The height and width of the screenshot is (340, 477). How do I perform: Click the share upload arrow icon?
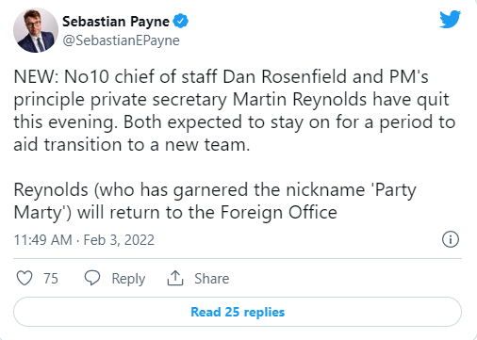coord(175,278)
